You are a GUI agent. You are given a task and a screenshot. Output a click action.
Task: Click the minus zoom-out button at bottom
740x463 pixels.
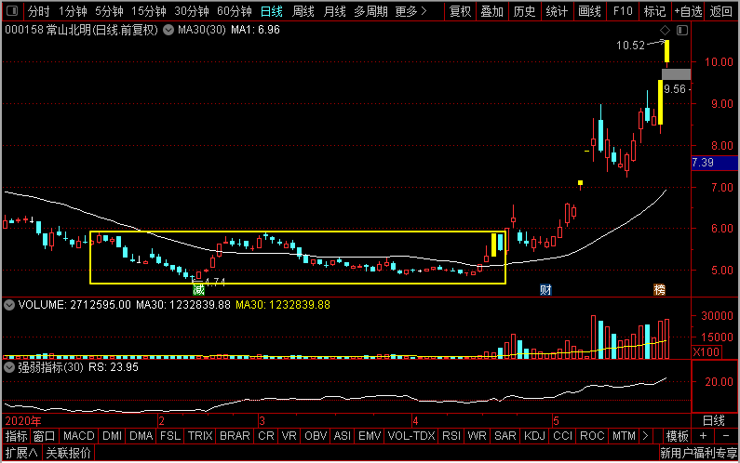[x=725, y=436]
